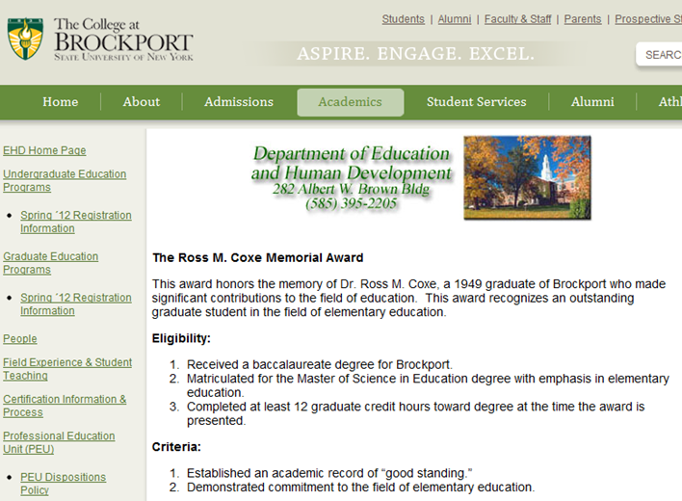The height and width of the screenshot is (501, 682).
Task: Open the Faculty & Staff top link
Action: [x=517, y=19]
